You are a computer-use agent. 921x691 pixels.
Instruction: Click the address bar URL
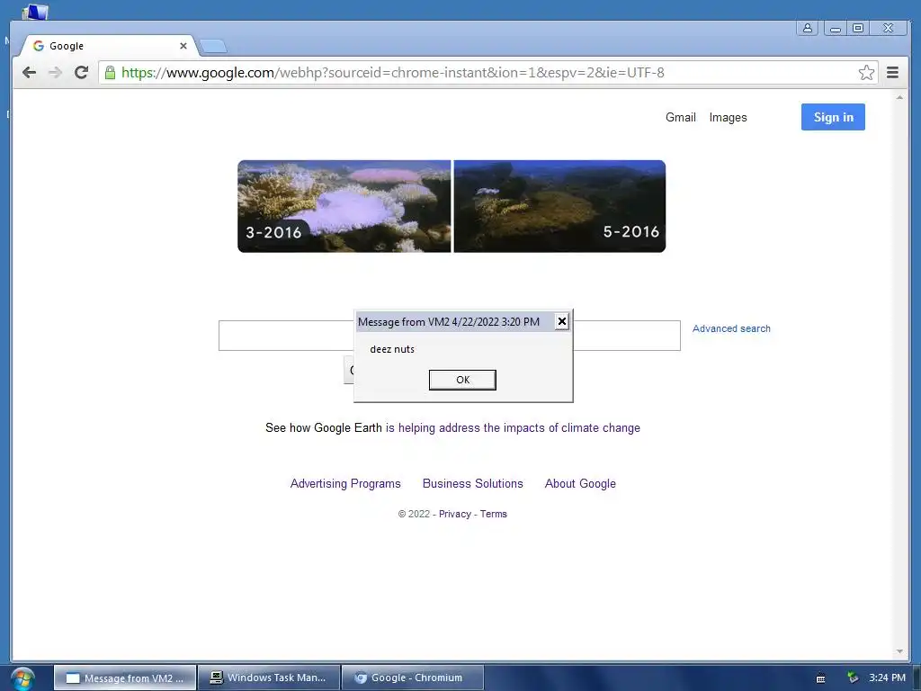pos(392,72)
